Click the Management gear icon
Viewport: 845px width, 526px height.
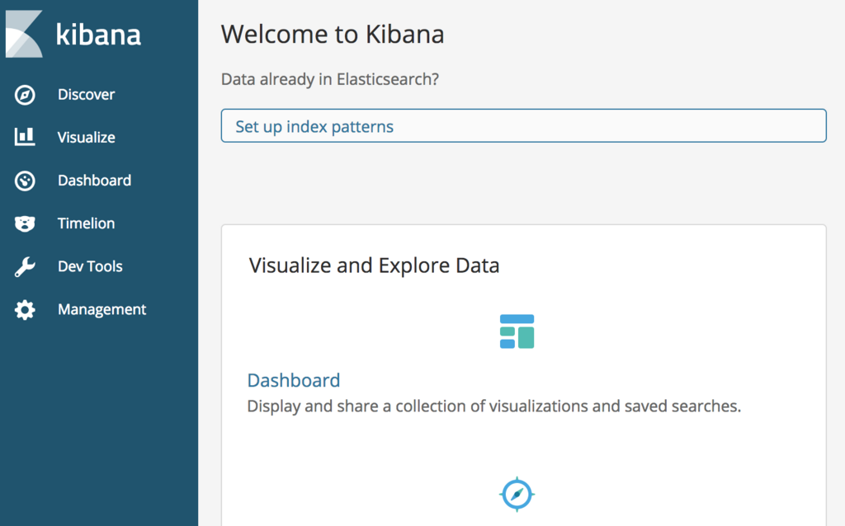(25, 310)
